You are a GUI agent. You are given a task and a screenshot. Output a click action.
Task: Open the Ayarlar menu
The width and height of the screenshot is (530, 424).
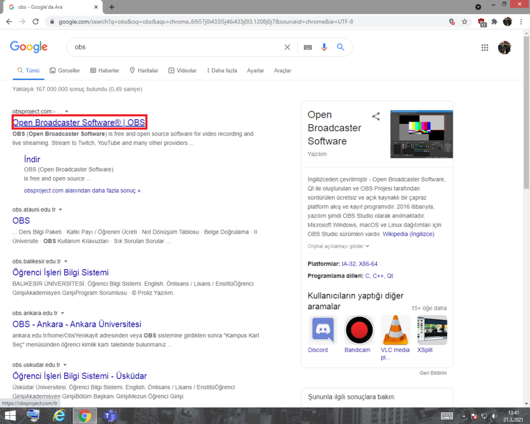[x=256, y=71]
